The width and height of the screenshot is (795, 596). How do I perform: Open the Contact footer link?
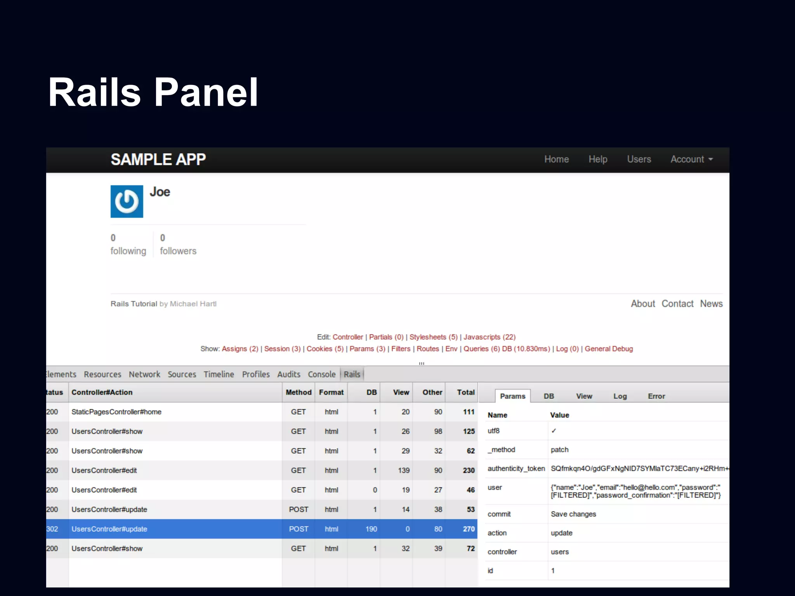coord(677,304)
